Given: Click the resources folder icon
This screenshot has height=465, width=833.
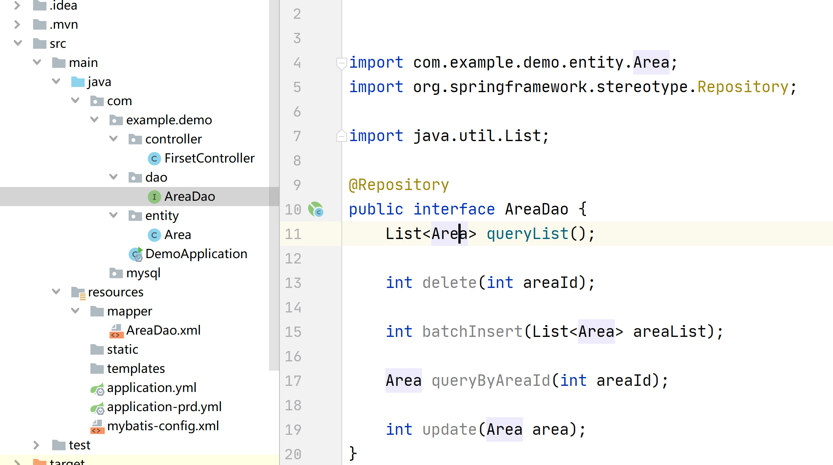Looking at the screenshot, I should 78,293.
